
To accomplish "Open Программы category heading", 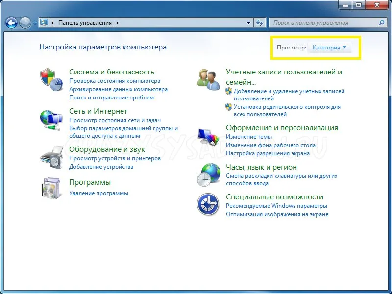I will coord(90,182).
